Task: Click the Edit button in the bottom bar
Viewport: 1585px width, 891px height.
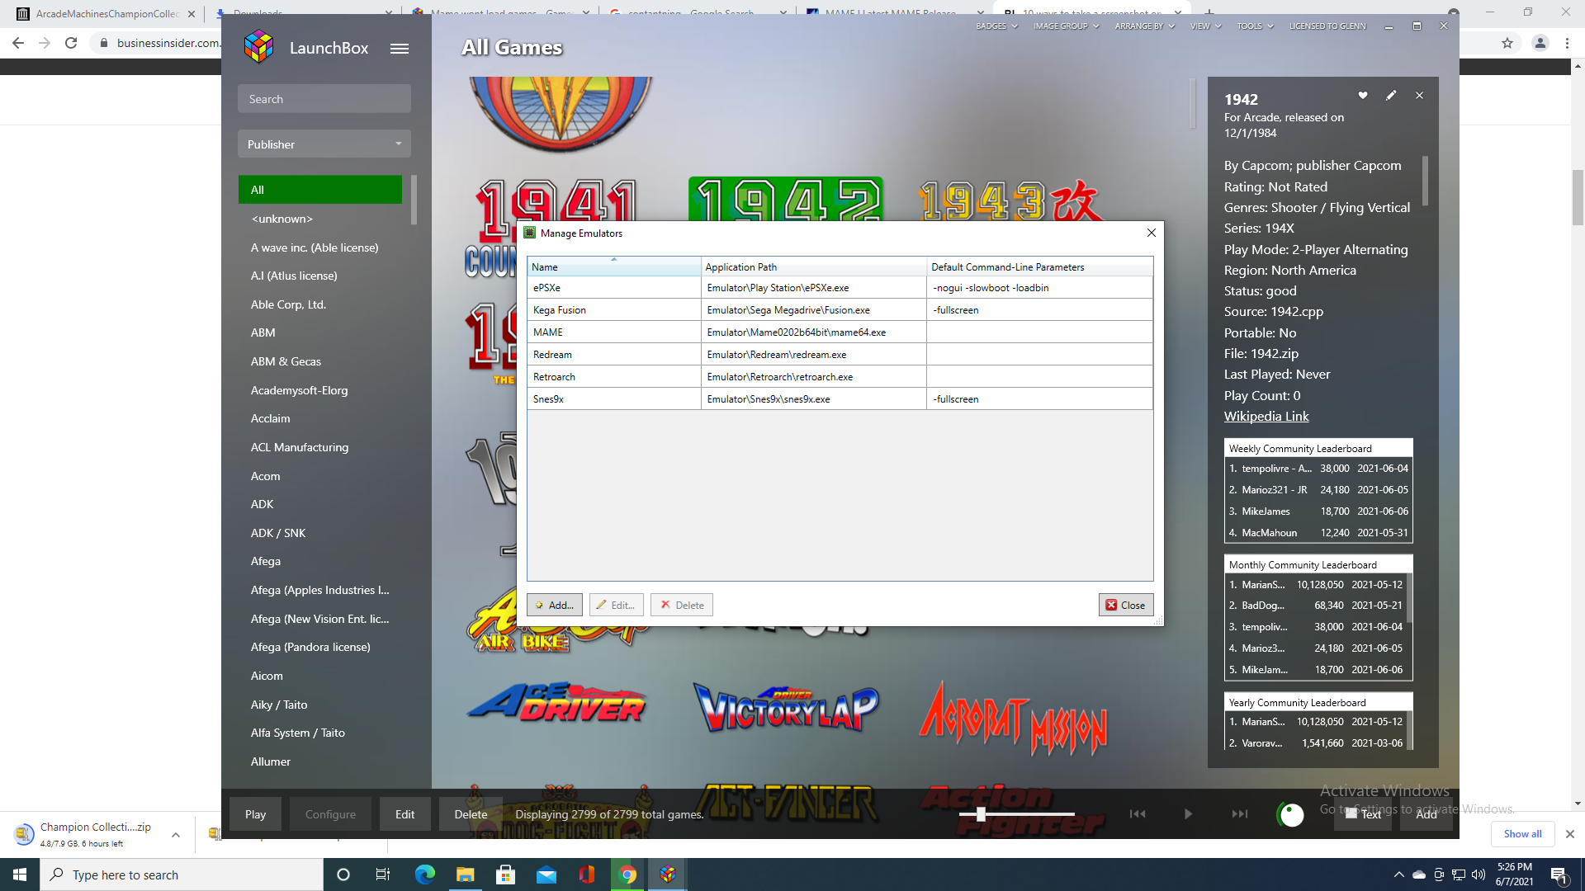Action: pos(405,814)
